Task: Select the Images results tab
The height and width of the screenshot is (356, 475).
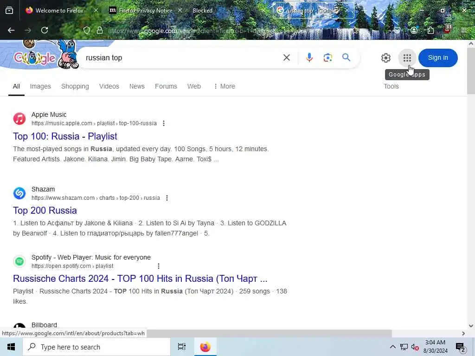Action: pos(40,86)
